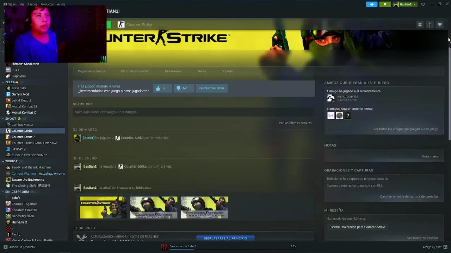Screen dimensions: 451x253
Task: Click lisandrobands friend avatar
Action: [330, 98]
